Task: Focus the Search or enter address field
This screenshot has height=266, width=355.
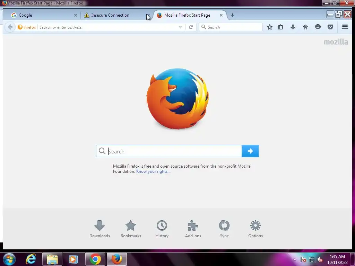Action: (x=107, y=27)
